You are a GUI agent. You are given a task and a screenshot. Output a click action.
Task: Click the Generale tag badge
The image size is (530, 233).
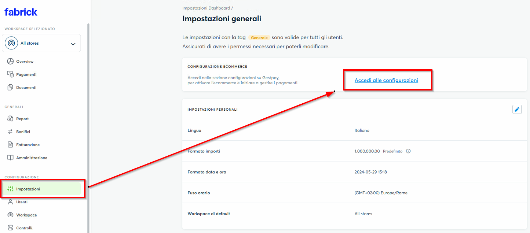tap(259, 38)
